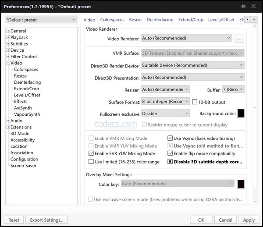
Task: Pin the Preferences window
Action: click(x=243, y=7)
